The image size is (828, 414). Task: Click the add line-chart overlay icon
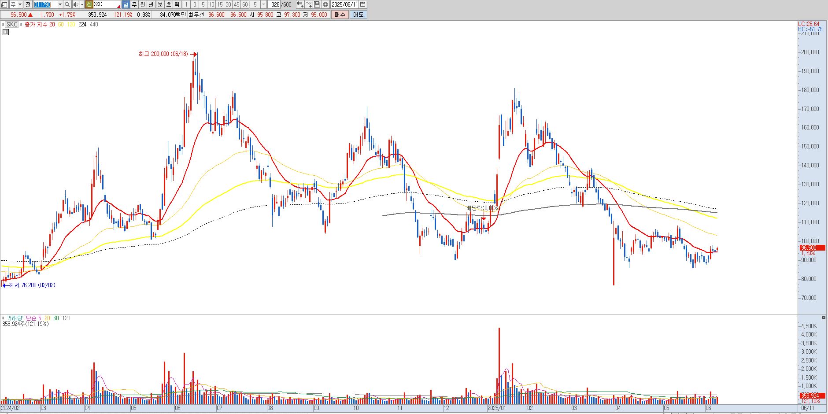(309, 4)
